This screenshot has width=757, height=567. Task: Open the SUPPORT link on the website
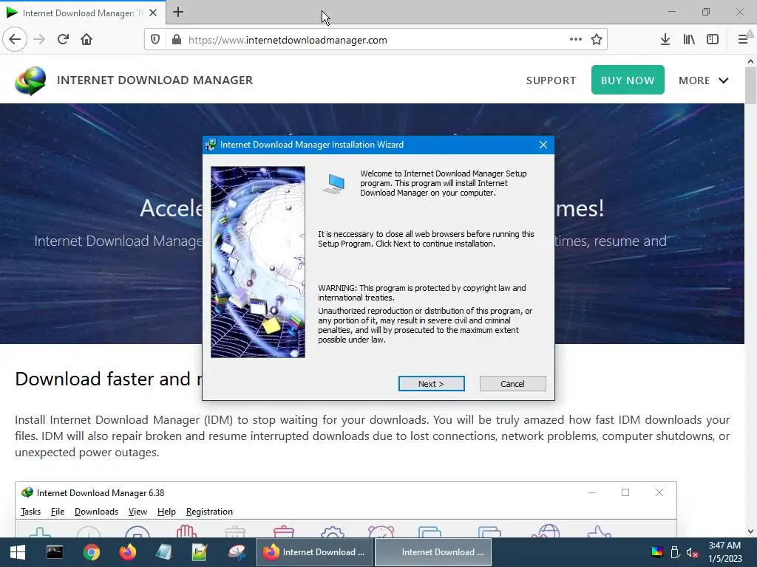pyautogui.click(x=551, y=80)
